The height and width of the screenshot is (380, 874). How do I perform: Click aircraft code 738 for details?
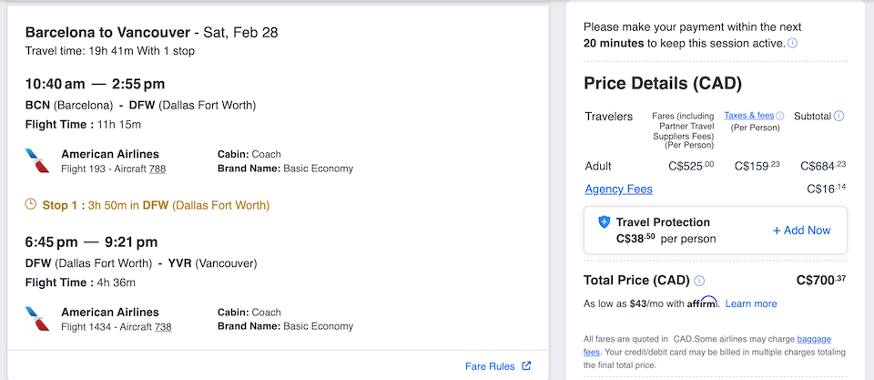[162, 326]
